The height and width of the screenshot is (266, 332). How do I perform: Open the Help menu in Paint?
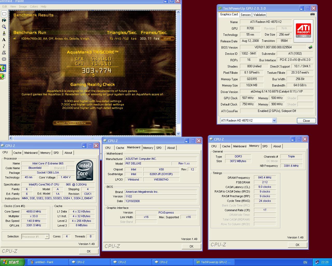(x=43, y=6)
